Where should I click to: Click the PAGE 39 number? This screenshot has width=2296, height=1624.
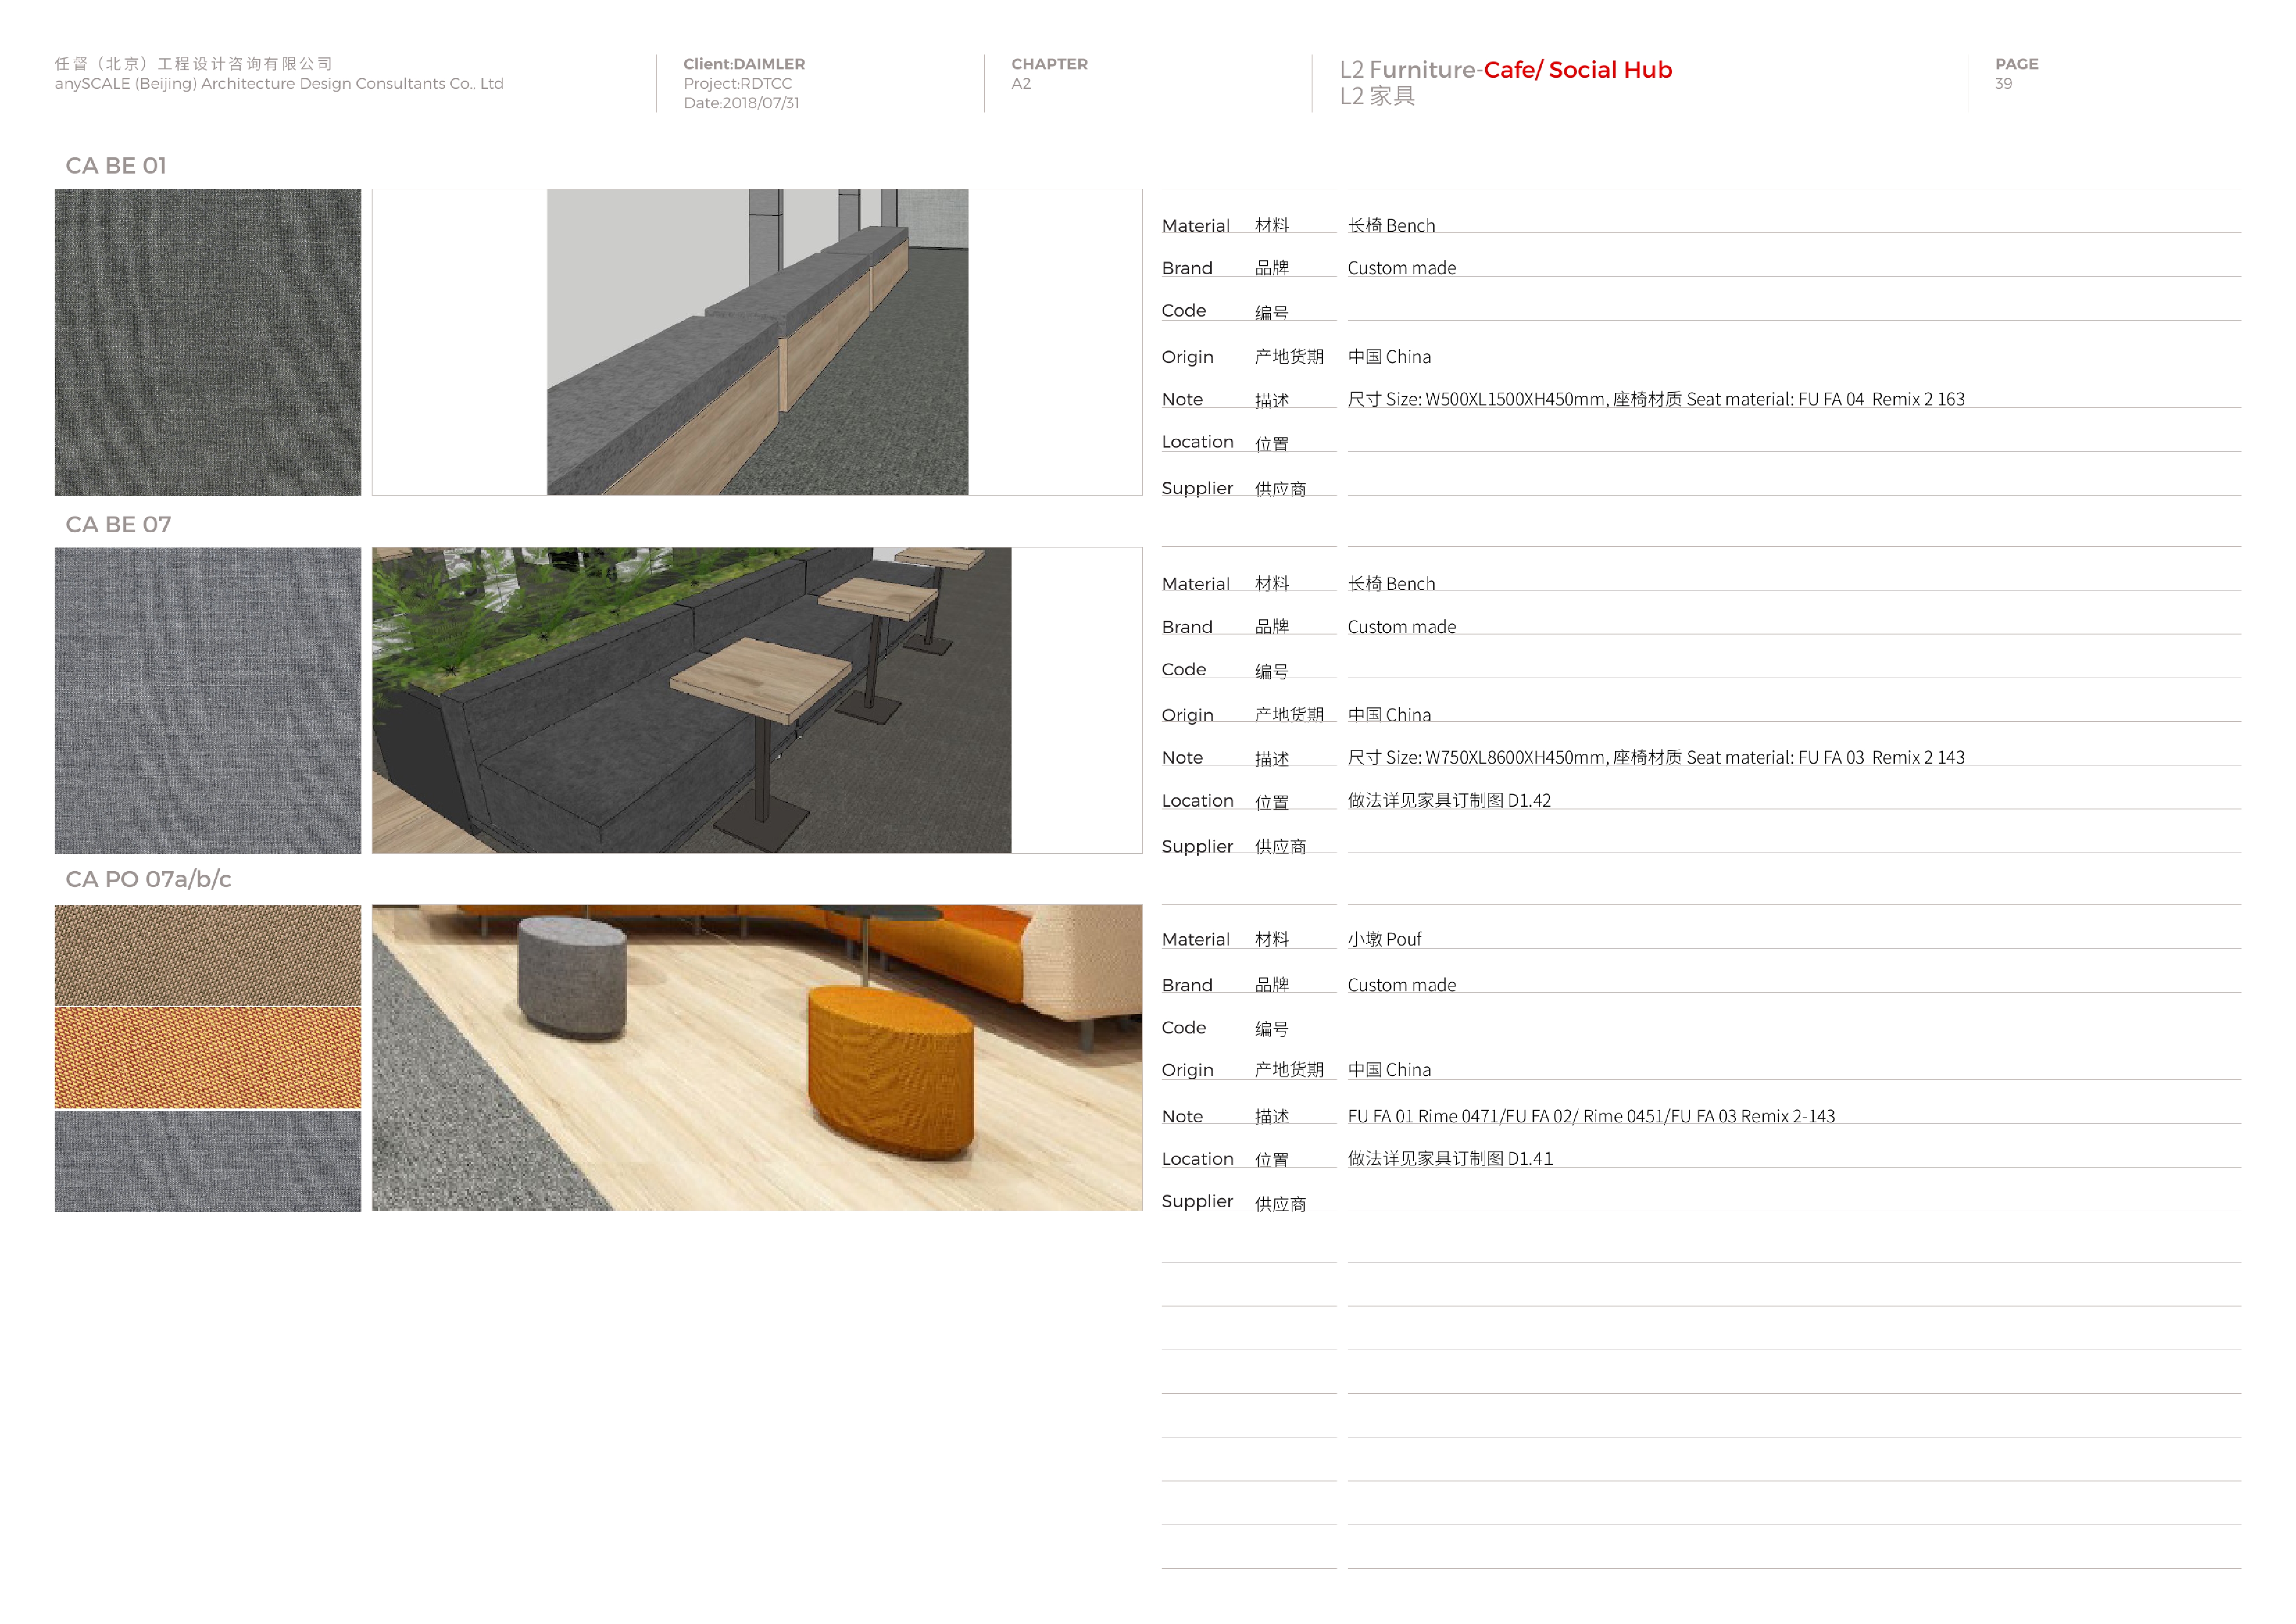(2003, 84)
